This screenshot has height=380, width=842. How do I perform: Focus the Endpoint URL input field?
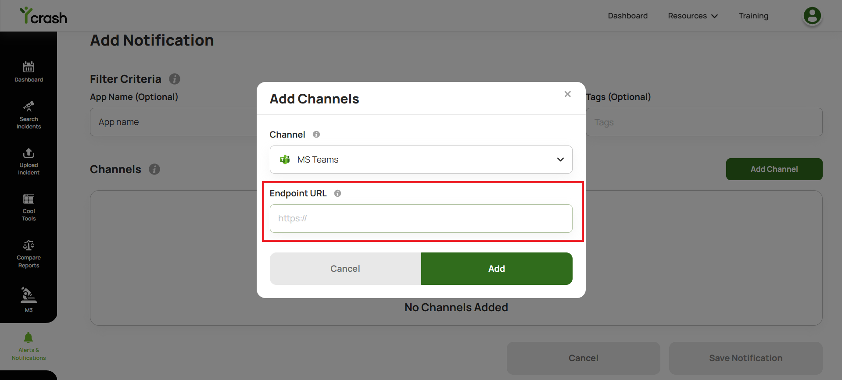pos(421,218)
